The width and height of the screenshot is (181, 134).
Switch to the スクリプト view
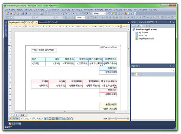click(x=26, y=119)
